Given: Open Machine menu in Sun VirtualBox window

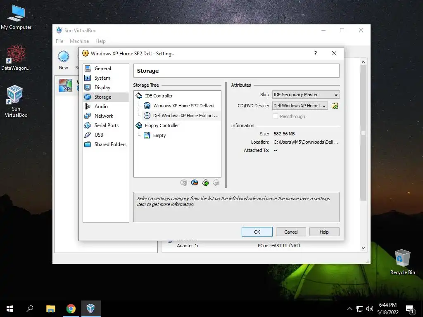Looking at the screenshot, I should 79,41.
